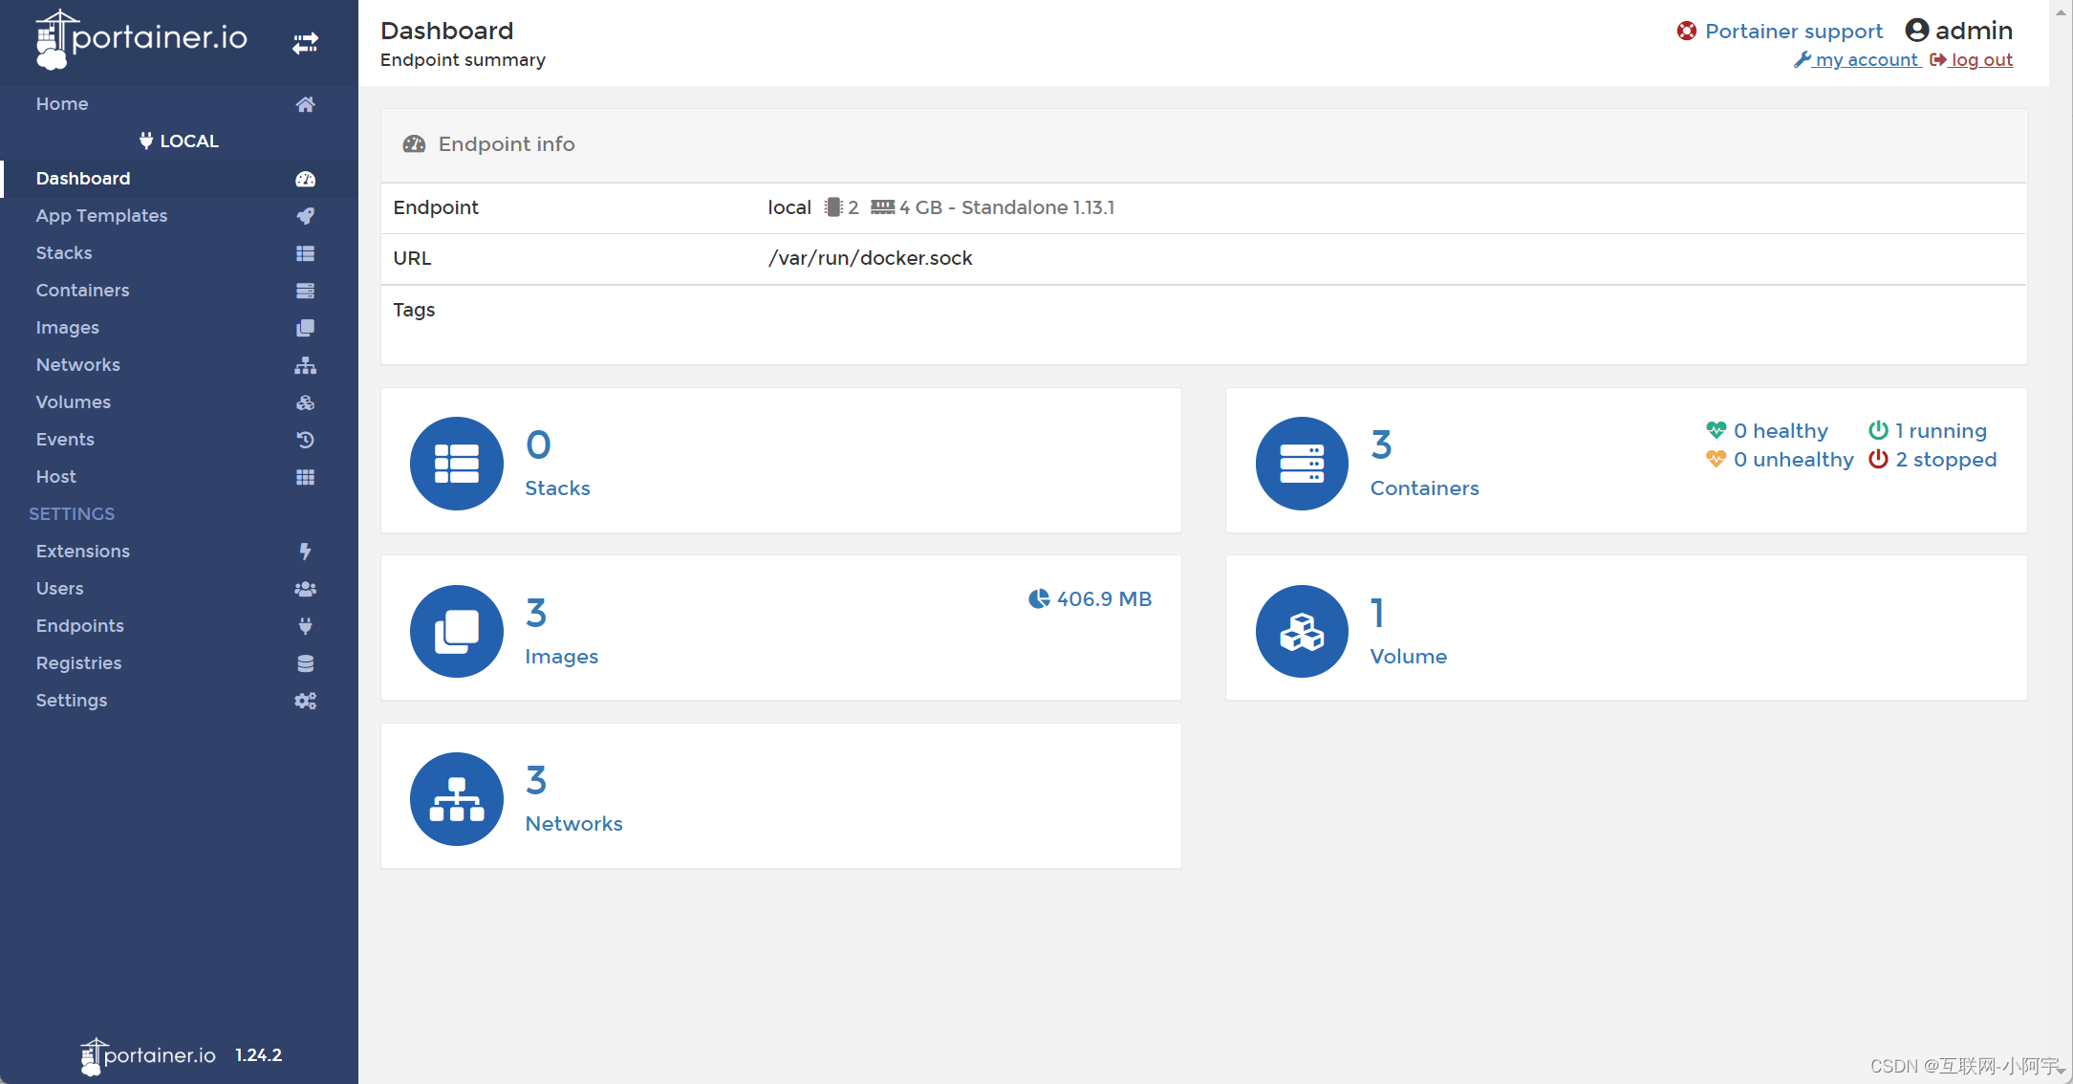Open the Portainer support link
The height and width of the screenshot is (1084, 2073).
(x=1793, y=32)
